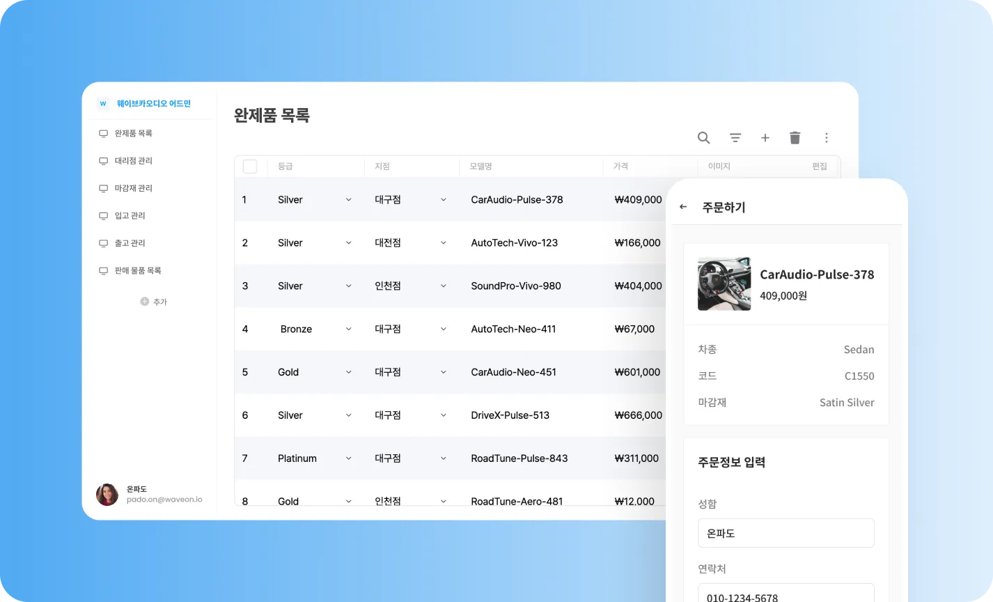Screen dimensions: 993x602
Task: Click price cell ₩311,000
Action: [x=636, y=458]
